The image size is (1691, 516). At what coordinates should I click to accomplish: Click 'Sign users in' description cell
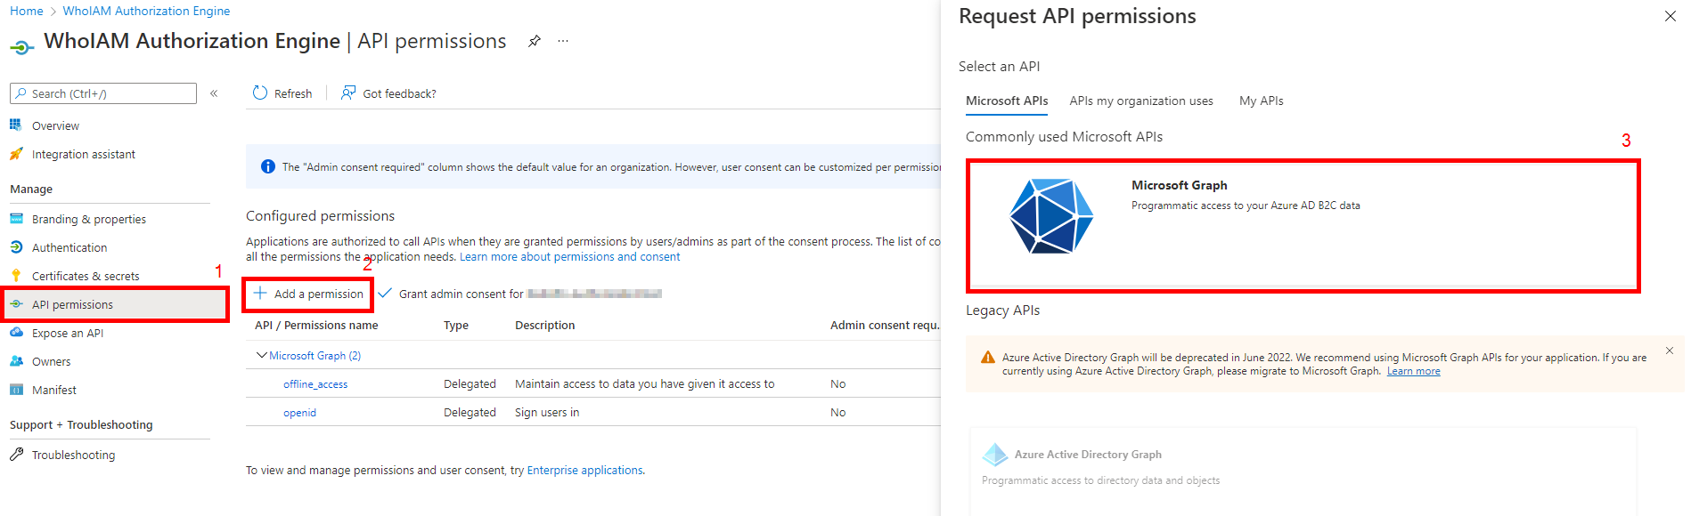pyautogui.click(x=547, y=412)
